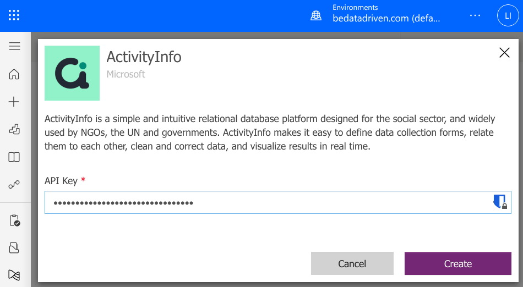This screenshot has width=523, height=287.
Task: Open the app launcher waffle grid
Action: coord(14,15)
